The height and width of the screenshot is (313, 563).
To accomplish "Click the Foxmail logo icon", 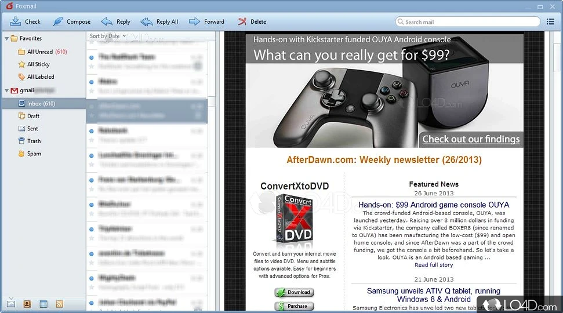I will (x=9, y=6).
